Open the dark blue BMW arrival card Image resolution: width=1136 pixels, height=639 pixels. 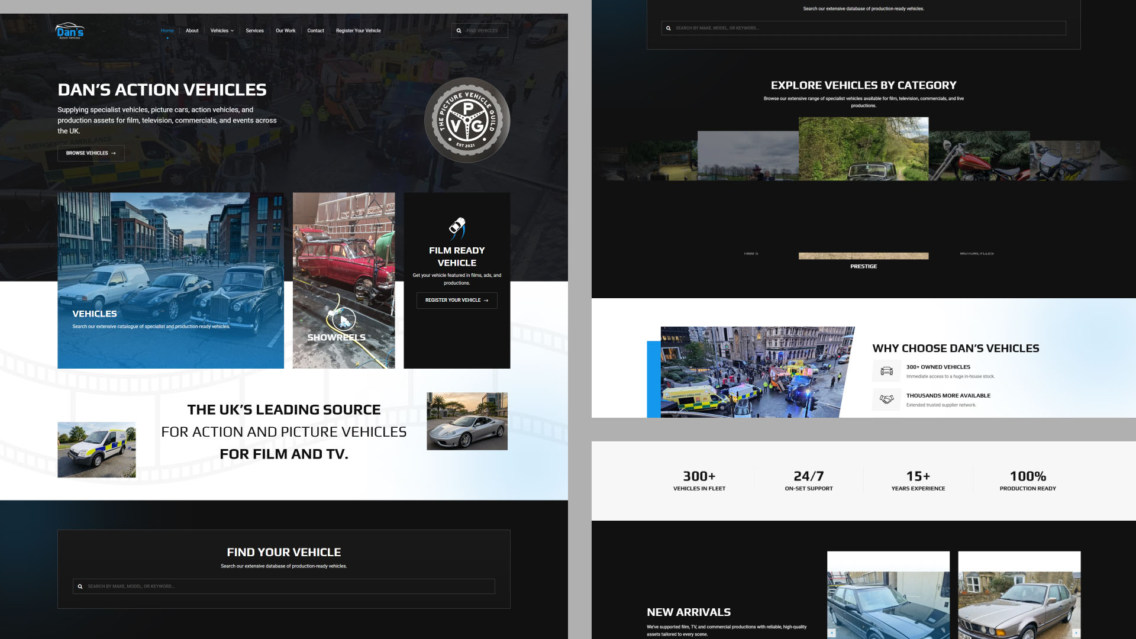coord(888,595)
